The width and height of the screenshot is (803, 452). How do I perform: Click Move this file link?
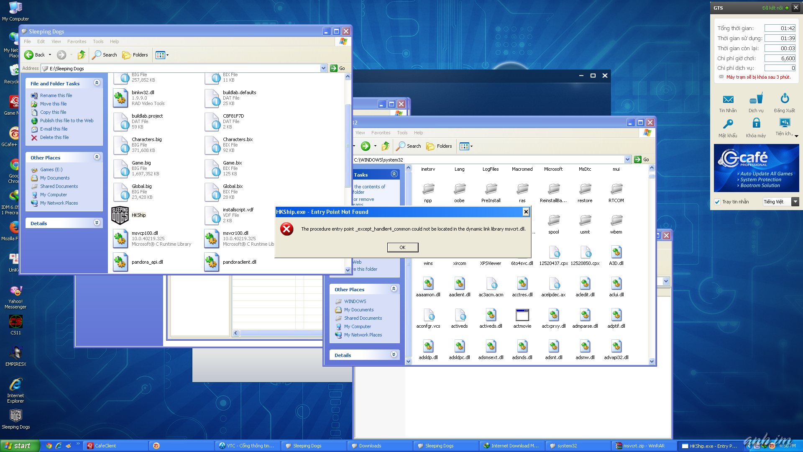(x=53, y=104)
